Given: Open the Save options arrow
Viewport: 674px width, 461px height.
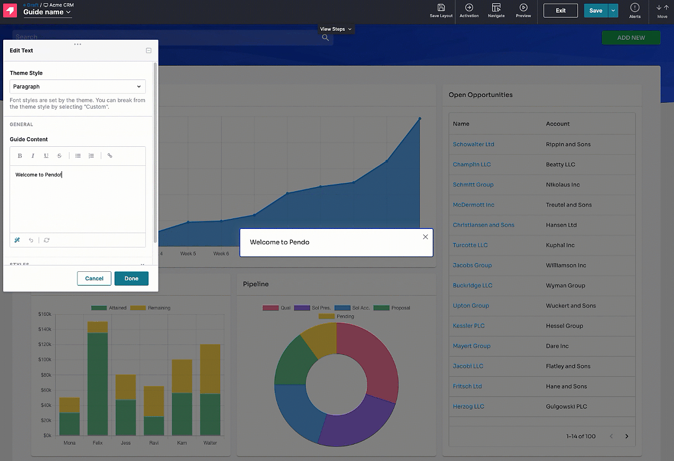Looking at the screenshot, I should [613, 11].
